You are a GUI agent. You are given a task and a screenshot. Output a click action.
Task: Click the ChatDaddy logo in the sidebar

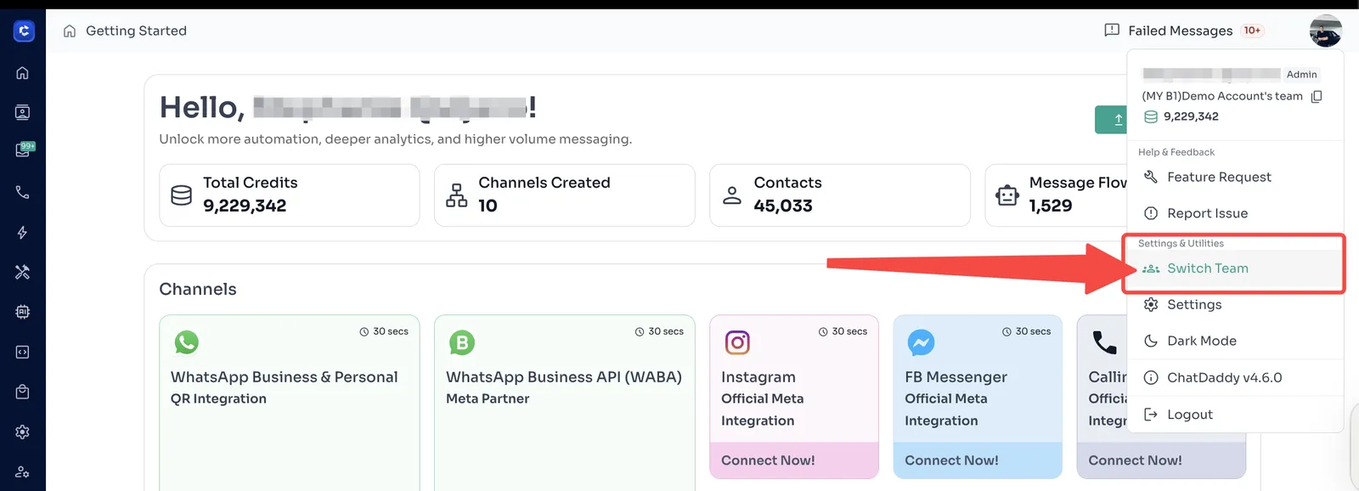pos(24,31)
